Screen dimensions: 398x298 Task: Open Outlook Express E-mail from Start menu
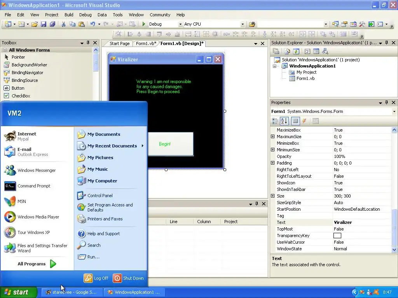(x=26, y=152)
